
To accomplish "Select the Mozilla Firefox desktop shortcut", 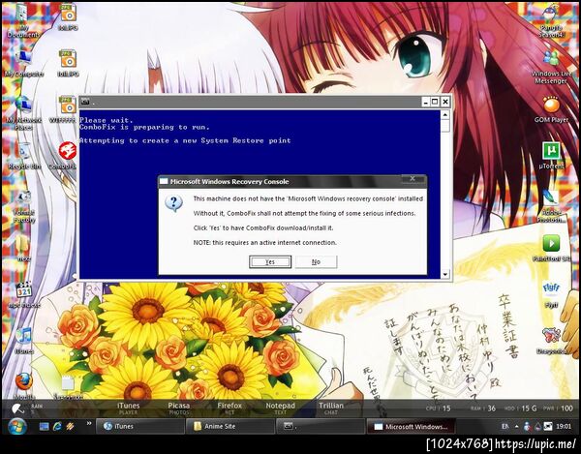I will click(x=24, y=385).
